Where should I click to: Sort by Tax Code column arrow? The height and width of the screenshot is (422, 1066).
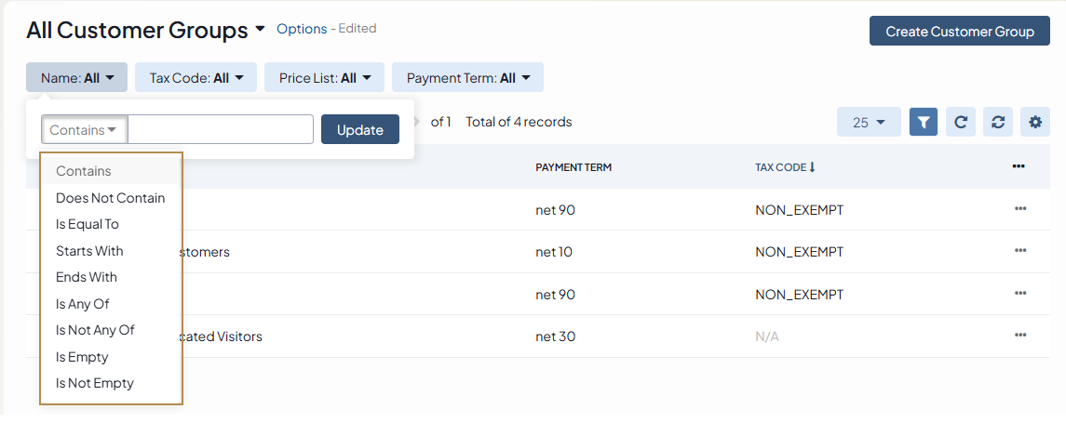coord(812,167)
